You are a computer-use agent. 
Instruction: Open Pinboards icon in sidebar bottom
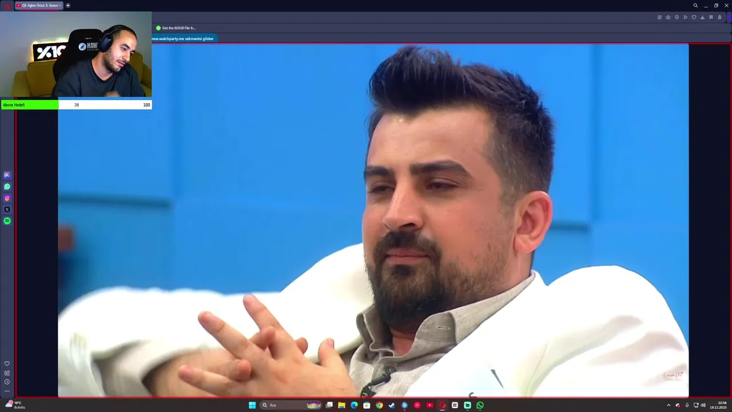[7, 373]
